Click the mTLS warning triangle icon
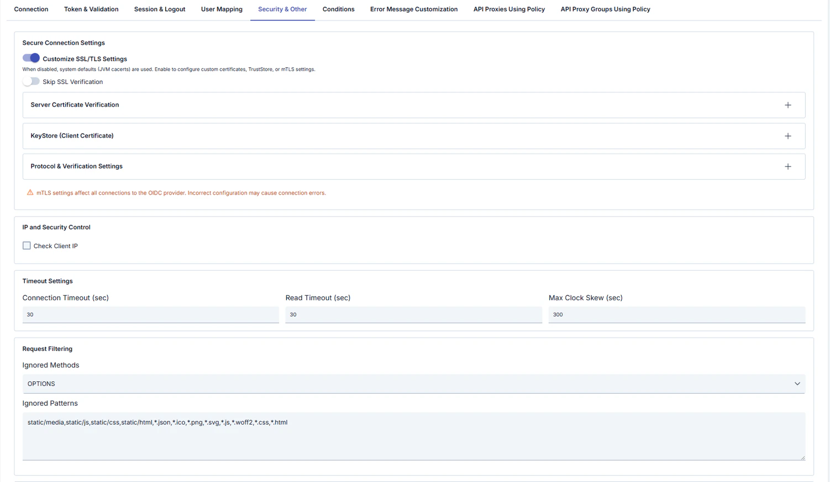 (30, 192)
